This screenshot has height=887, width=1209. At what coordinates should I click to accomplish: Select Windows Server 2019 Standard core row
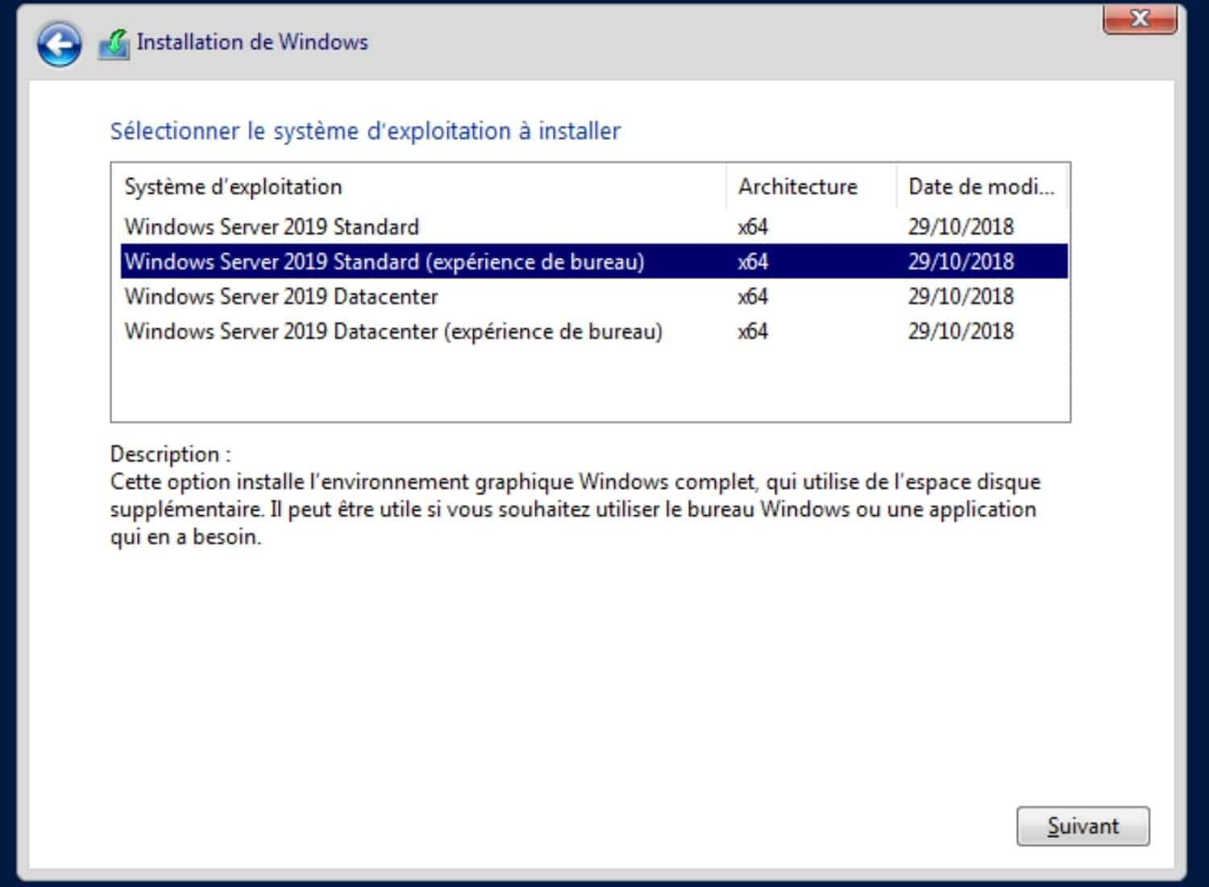(594, 227)
